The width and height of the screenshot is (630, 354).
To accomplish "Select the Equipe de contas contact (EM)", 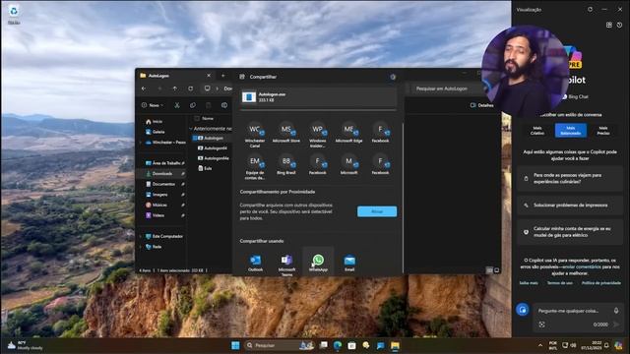I will (x=255, y=166).
